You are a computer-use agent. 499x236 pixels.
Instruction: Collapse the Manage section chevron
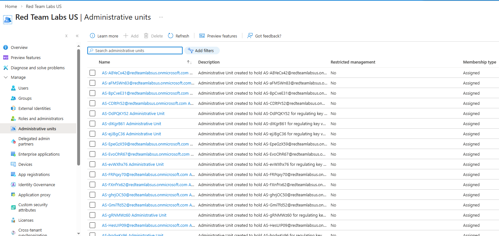coord(6,78)
